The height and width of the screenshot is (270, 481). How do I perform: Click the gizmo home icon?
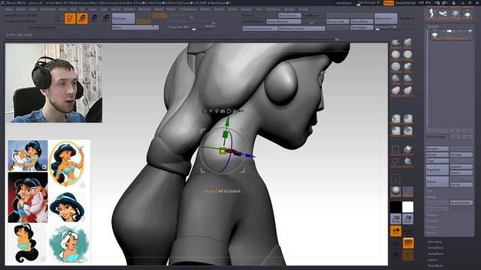pos(222,111)
